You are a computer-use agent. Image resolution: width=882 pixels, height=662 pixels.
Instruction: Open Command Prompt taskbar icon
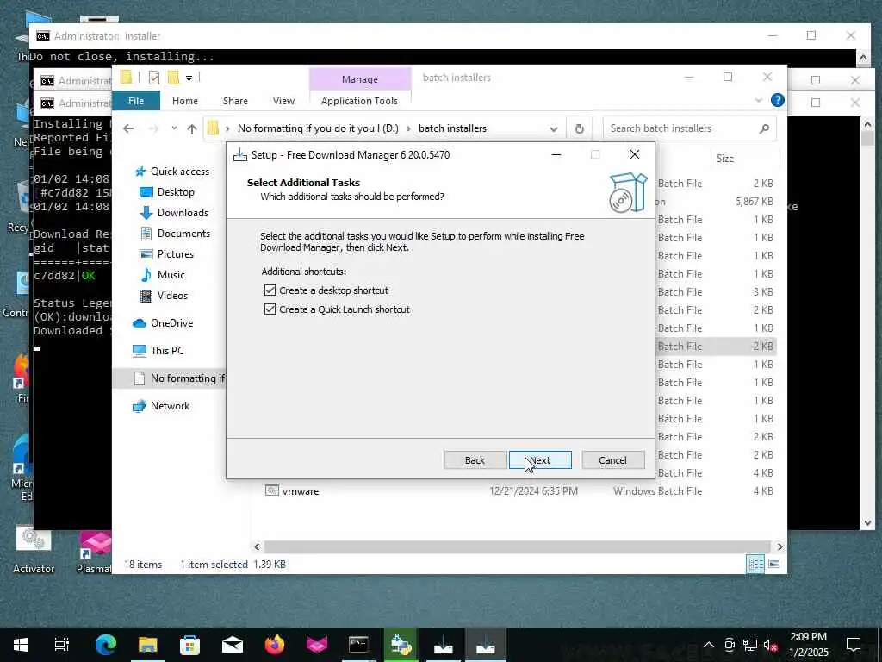pos(359,645)
